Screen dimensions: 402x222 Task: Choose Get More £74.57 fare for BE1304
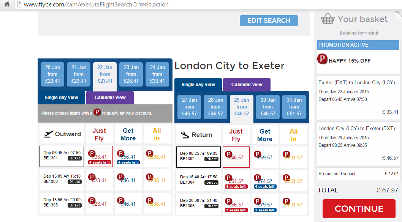pos(265,181)
